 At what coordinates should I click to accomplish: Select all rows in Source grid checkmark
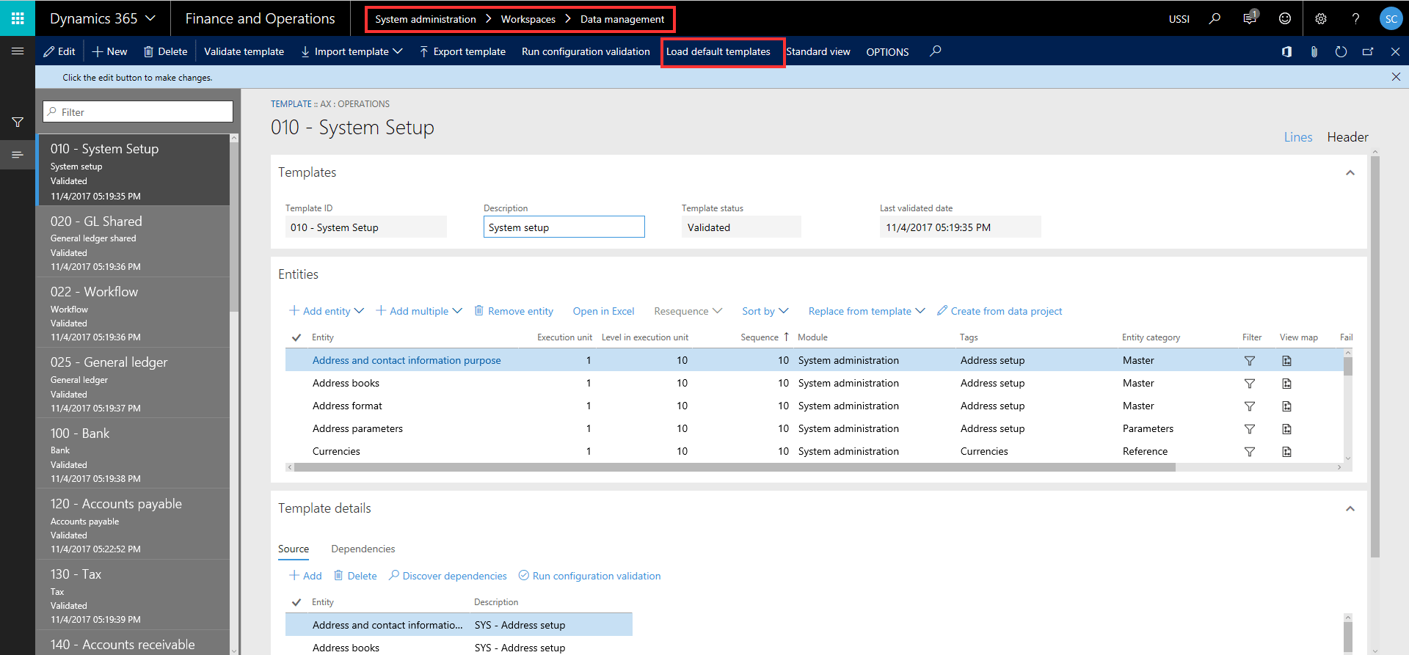tap(296, 602)
